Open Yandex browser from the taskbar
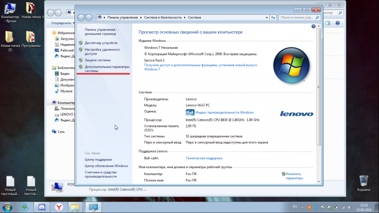This screenshot has height=213, width=379. pyautogui.click(x=59, y=207)
